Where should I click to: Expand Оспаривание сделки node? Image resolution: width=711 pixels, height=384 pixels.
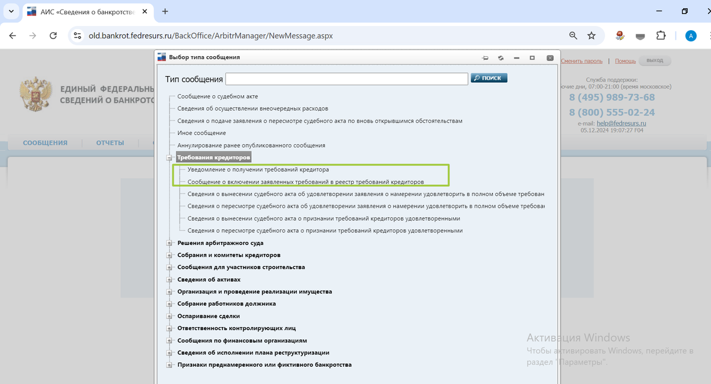pos(169,317)
